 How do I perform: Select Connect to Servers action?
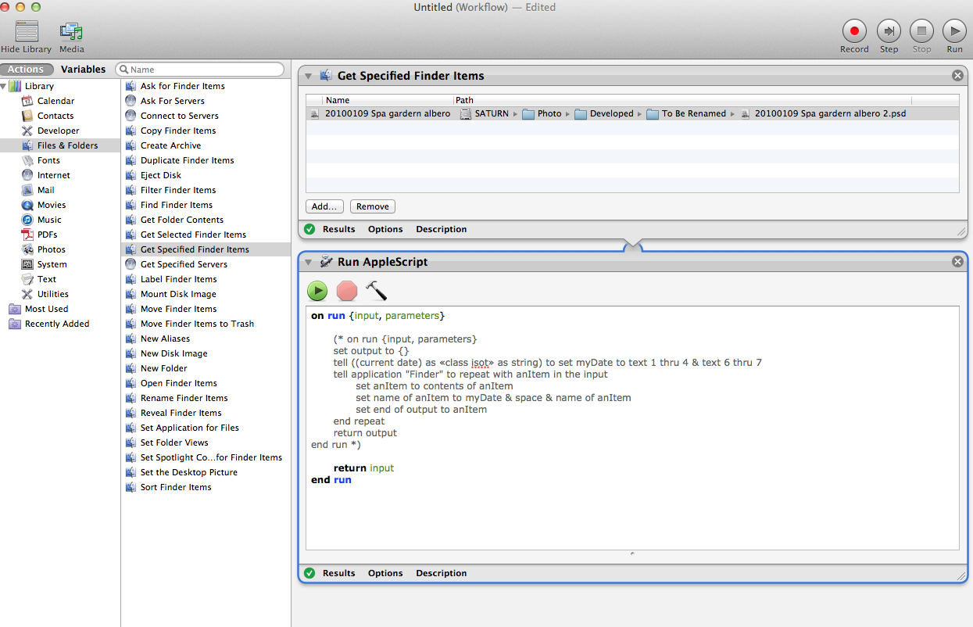coord(179,116)
